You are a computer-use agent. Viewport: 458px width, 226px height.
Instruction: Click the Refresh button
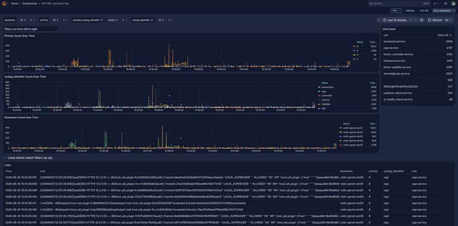(x=435, y=20)
